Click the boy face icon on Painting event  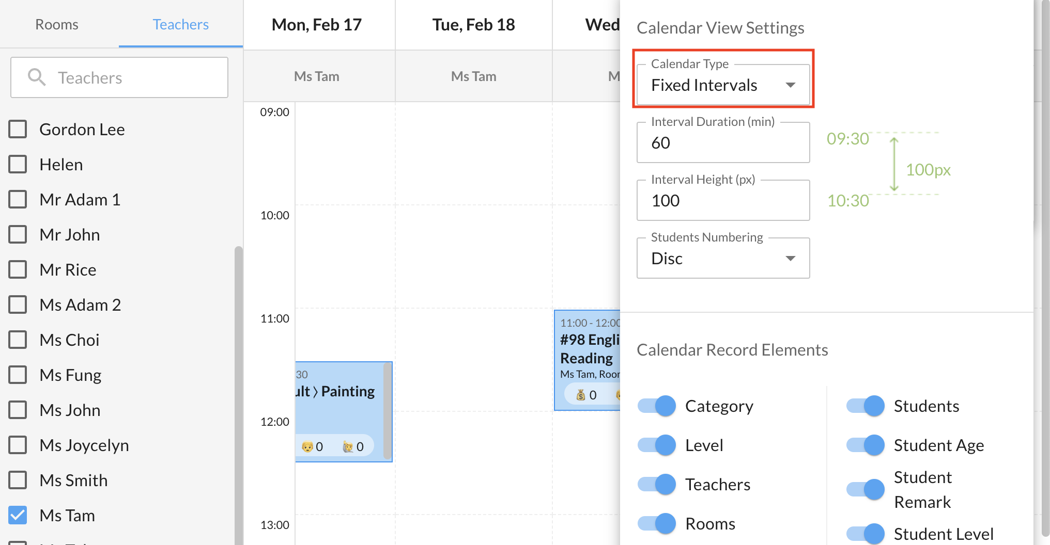[307, 446]
